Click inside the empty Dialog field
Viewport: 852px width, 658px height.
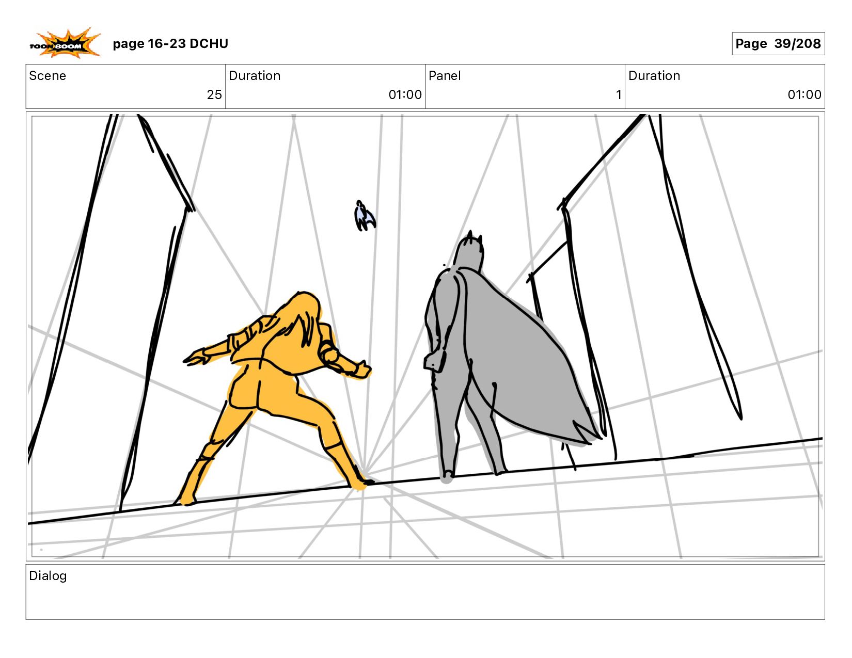click(x=425, y=592)
